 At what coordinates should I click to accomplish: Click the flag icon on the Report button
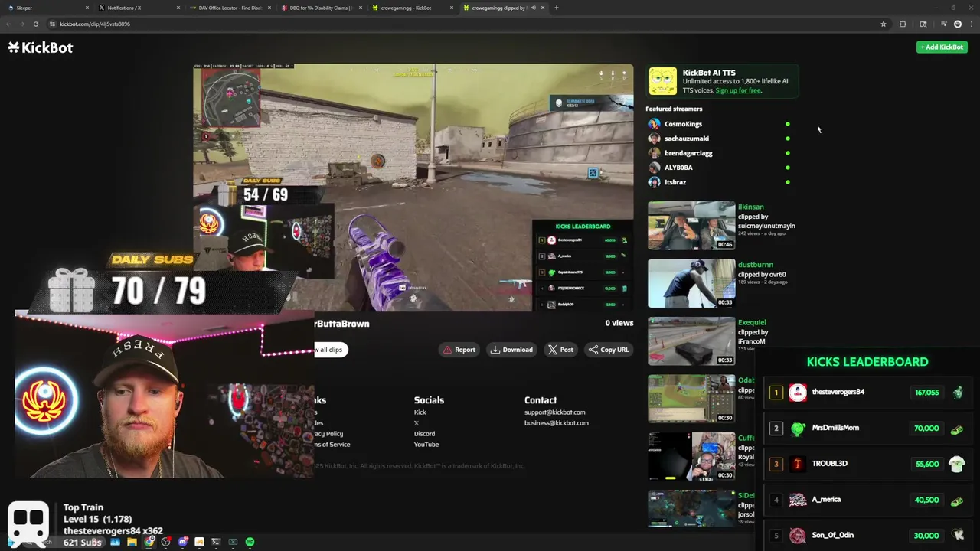448,350
